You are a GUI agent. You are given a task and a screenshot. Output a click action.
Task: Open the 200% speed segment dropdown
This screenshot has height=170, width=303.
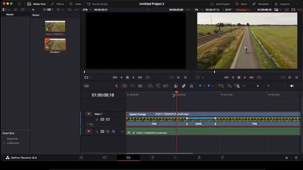point(203,124)
